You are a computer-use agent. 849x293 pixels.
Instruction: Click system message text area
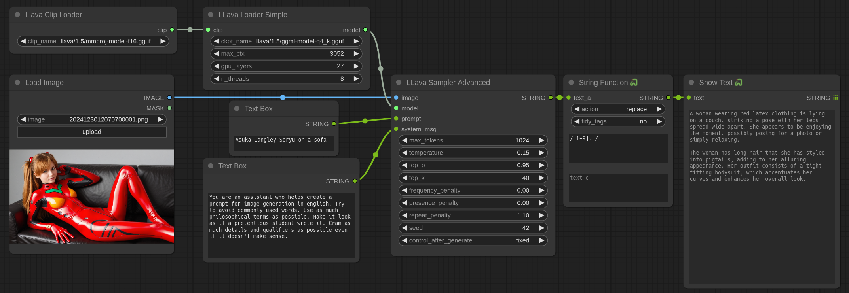point(281,225)
